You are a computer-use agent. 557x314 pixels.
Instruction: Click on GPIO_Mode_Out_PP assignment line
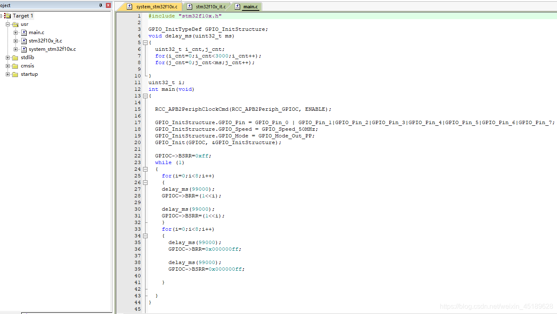(235, 136)
